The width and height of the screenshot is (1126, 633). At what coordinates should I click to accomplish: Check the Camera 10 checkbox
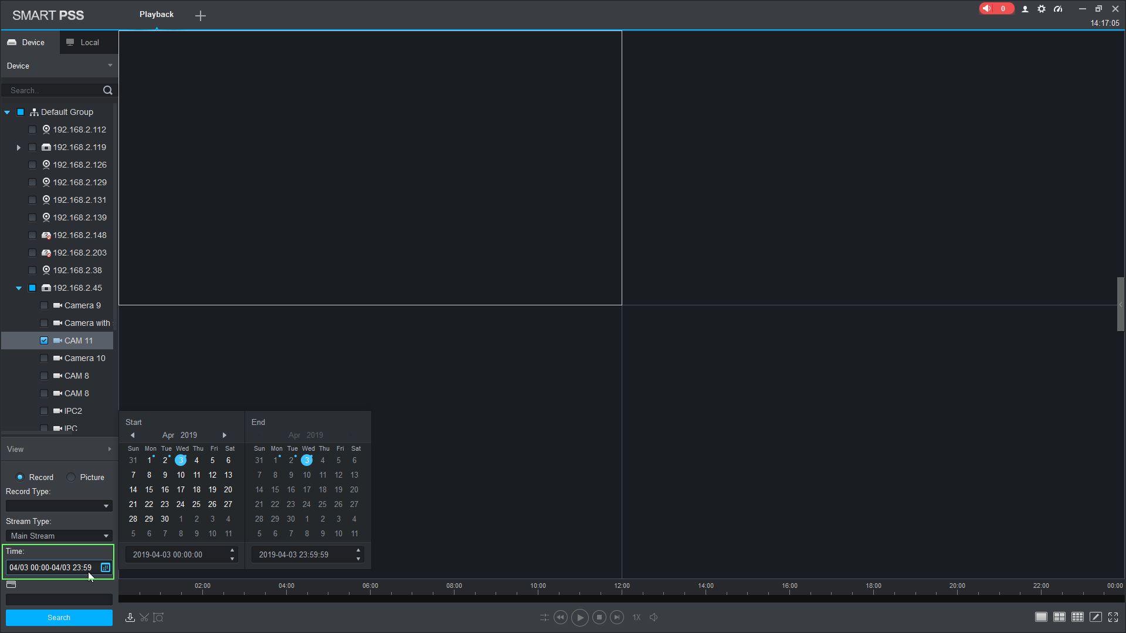click(x=44, y=358)
